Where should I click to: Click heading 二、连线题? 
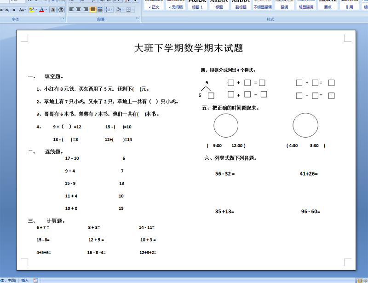[46, 152]
